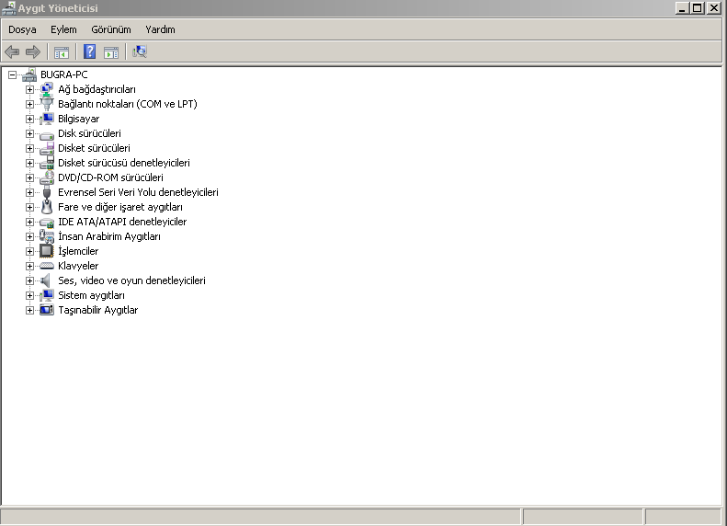Expand the Disk sürücüleri node
727x526 pixels.
point(29,133)
